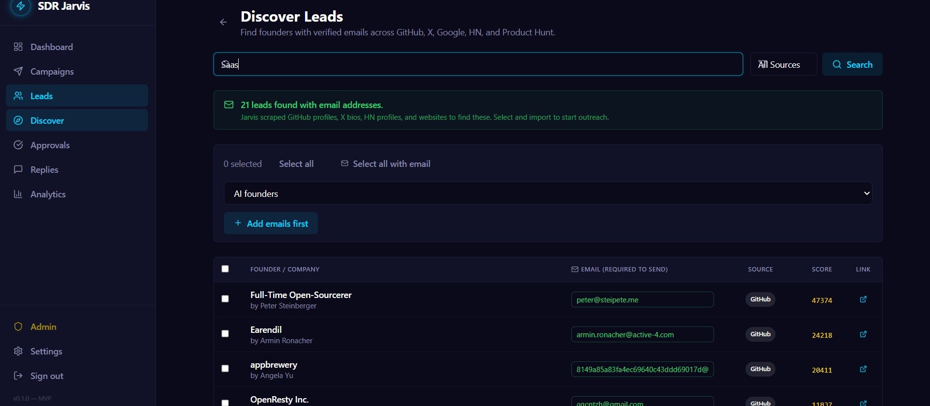Image resolution: width=930 pixels, height=406 pixels.
Task: Click the search query input field
Action: (x=478, y=64)
